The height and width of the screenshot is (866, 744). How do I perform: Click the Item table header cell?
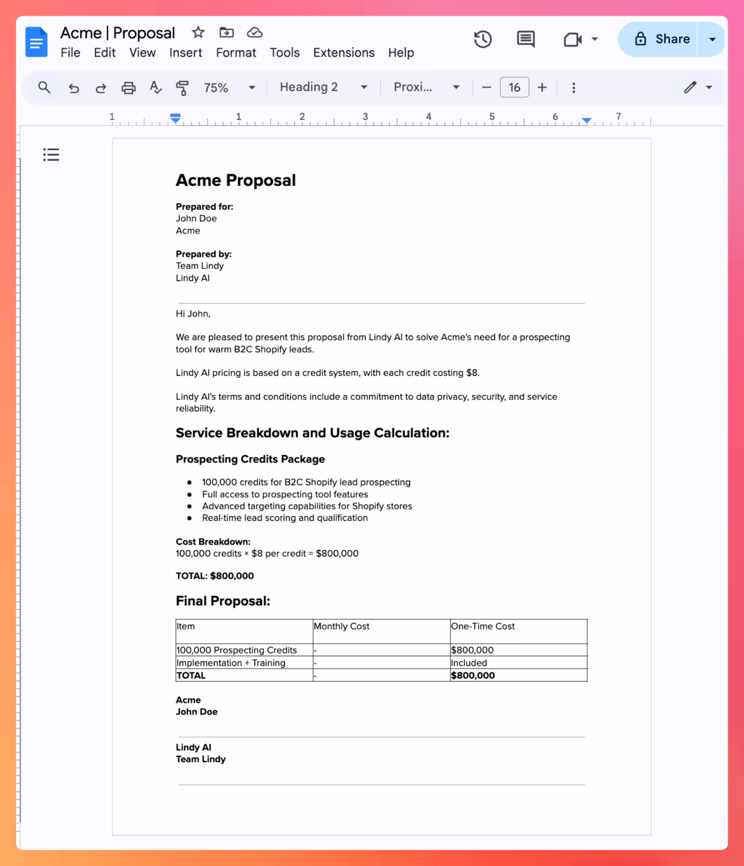[x=244, y=632]
